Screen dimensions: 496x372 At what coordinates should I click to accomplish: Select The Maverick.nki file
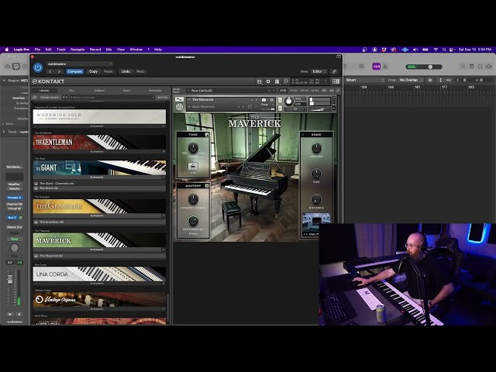point(99,256)
